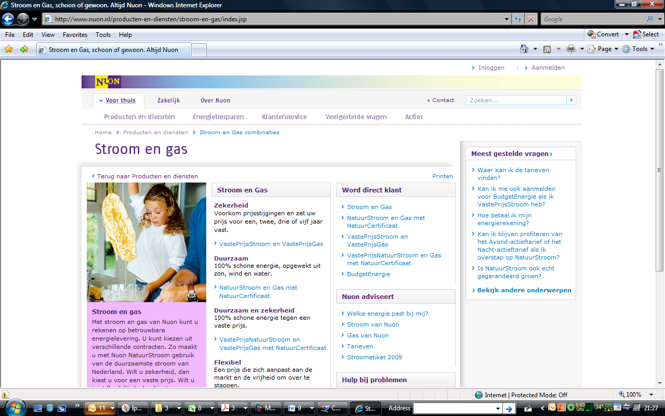The width and height of the screenshot is (665, 416).
Task: Open the Favorites menu
Action: pos(75,35)
